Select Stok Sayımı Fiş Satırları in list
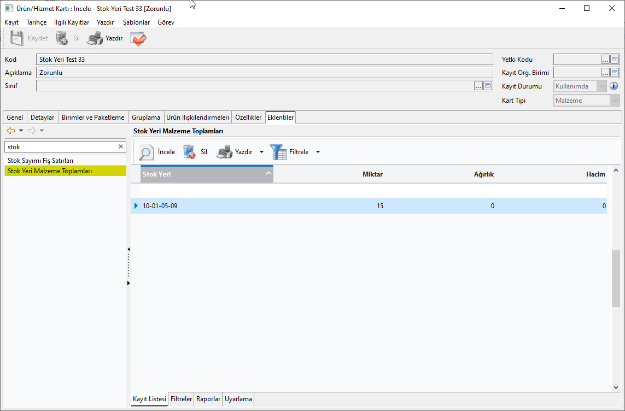The width and height of the screenshot is (625, 411). [x=40, y=161]
